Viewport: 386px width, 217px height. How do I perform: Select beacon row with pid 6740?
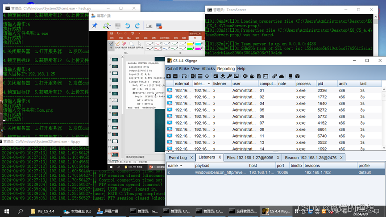click(x=274, y=136)
